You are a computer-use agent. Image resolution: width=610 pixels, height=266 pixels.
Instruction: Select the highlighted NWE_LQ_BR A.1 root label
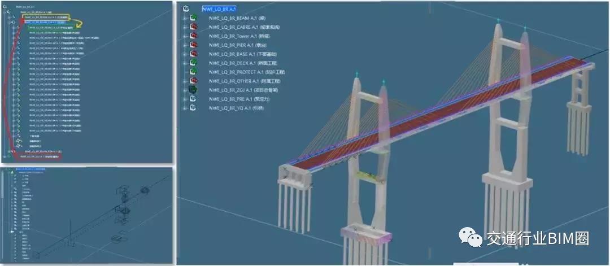(x=219, y=9)
